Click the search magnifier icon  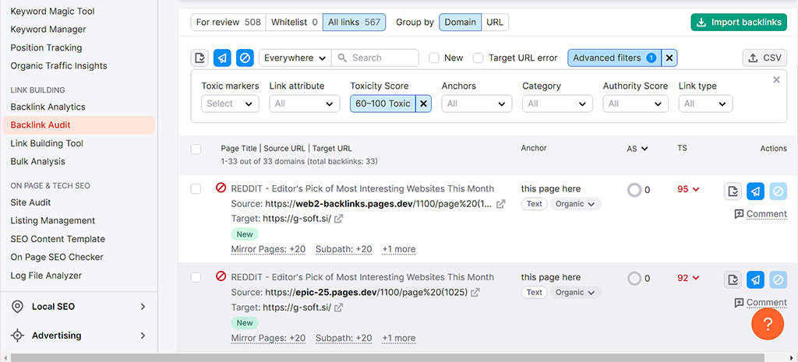[343, 58]
